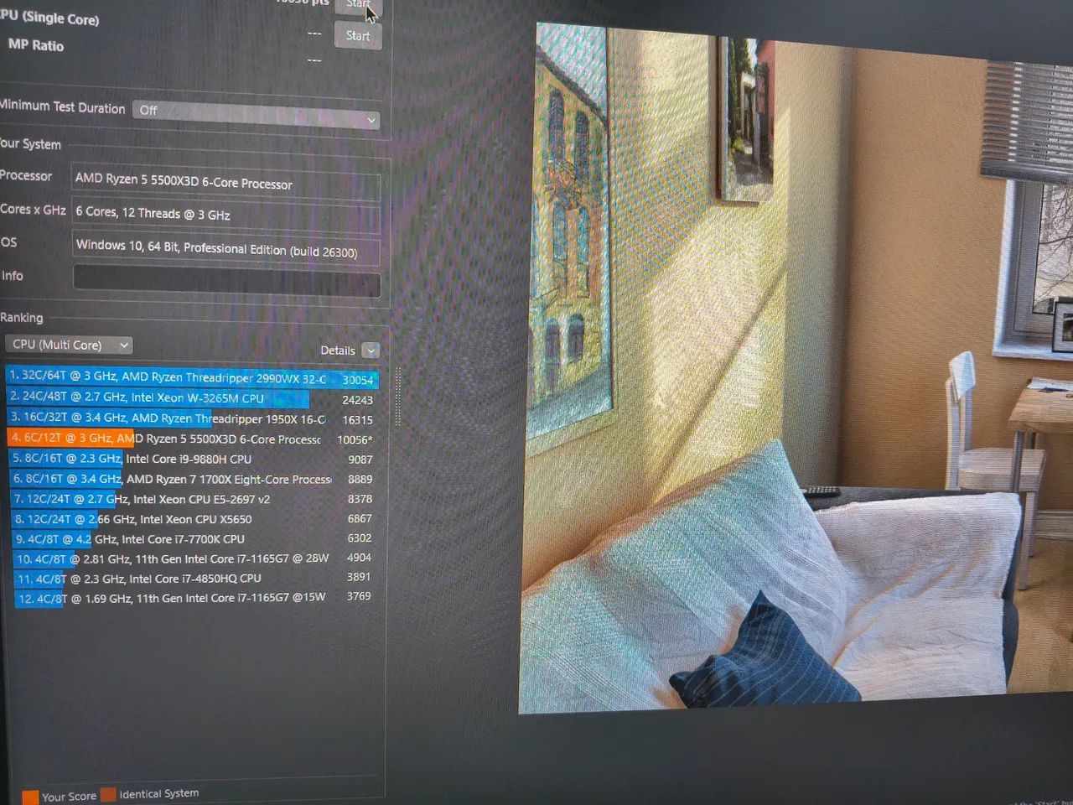This screenshot has height=805, width=1073.
Task: Click the Cores x GHz field
Action: (x=226, y=216)
